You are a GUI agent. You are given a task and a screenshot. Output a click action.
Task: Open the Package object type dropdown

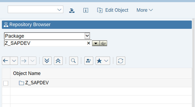point(87,36)
